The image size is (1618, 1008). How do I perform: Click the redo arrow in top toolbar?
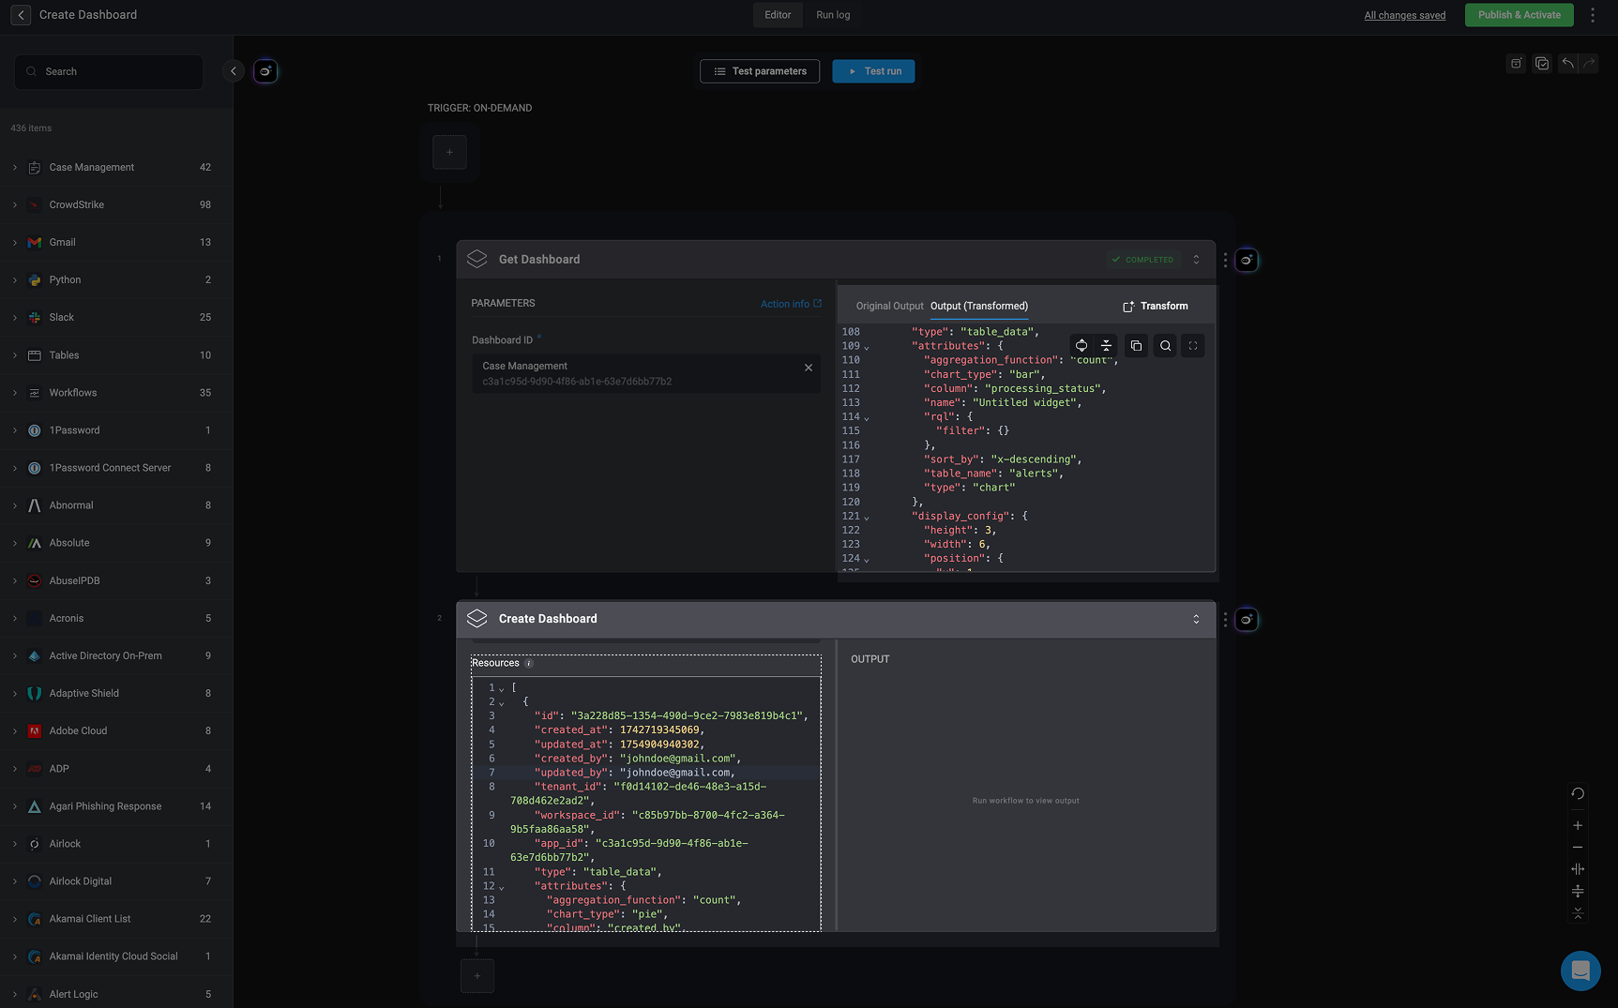coord(1588,64)
